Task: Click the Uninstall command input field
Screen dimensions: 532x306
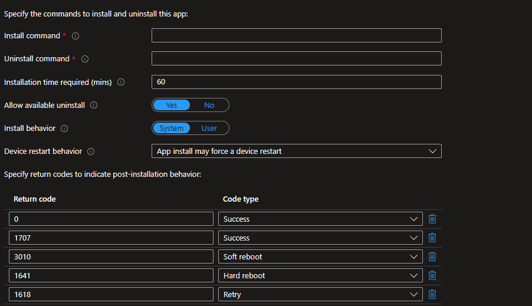Action: pyautogui.click(x=297, y=58)
